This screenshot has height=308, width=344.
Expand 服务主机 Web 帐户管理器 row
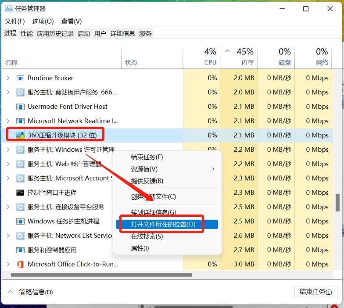click(x=8, y=164)
